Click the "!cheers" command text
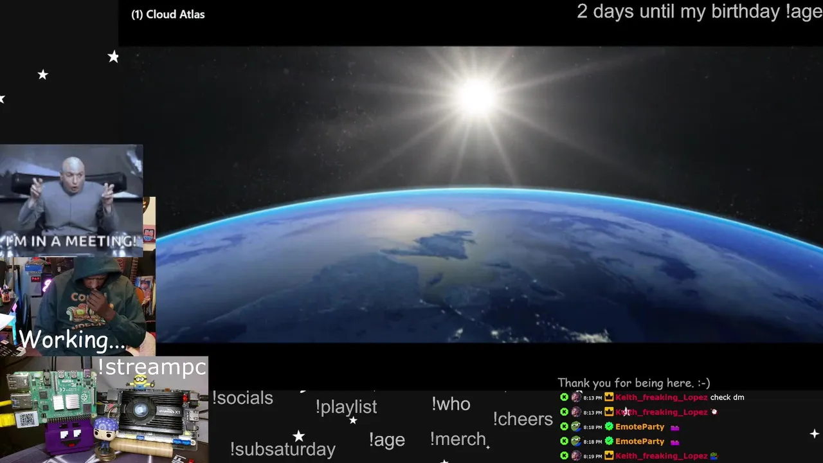The image size is (823, 463). 523,419
